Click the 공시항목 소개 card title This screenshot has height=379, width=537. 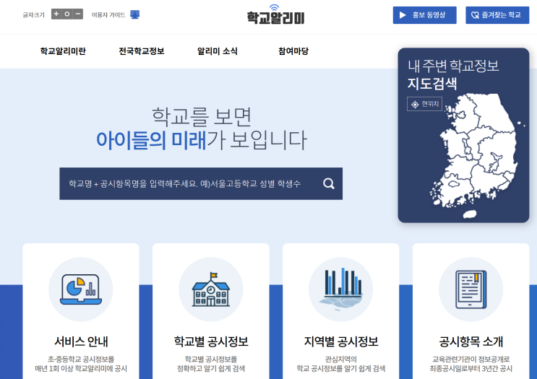click(x=471, y=341)
